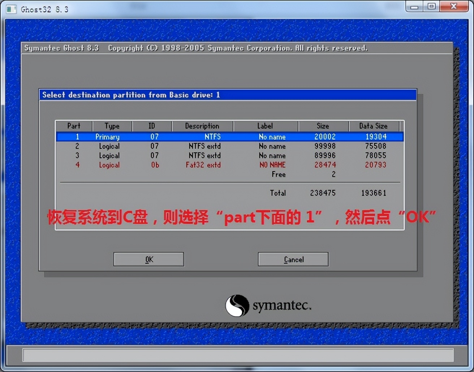This screenshot has height=372, width=474.
Task: Click the Free row in the partition table
Action: [x=278, y=174]
